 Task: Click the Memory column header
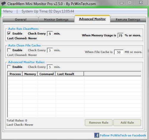pyautogui.click(x=30, y=74)
